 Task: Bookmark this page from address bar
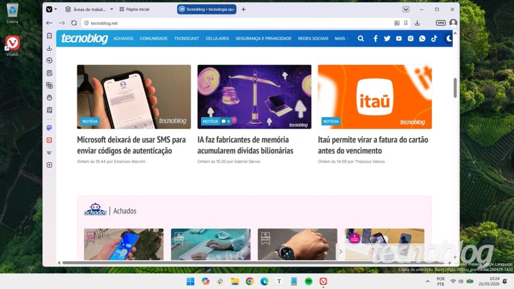(405, 23)
